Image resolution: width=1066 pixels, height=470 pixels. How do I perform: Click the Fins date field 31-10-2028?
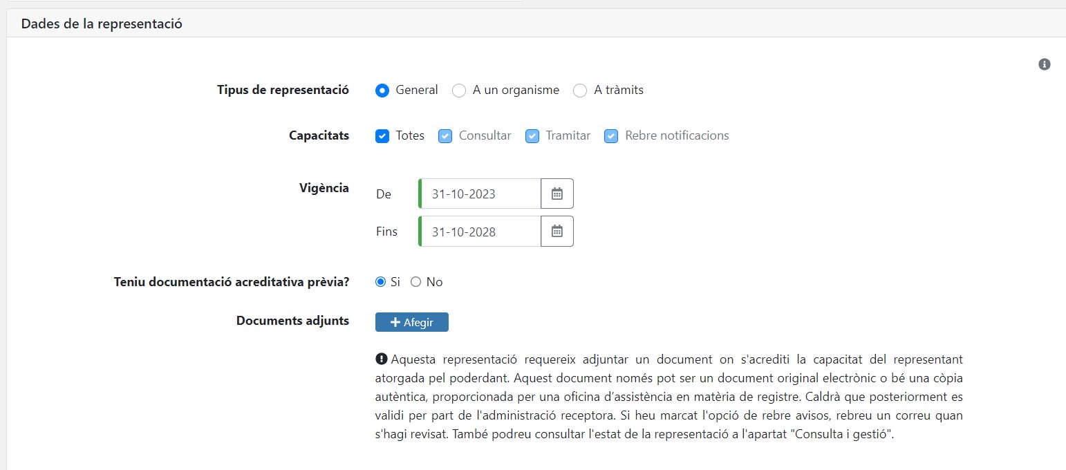pos(480,231)
